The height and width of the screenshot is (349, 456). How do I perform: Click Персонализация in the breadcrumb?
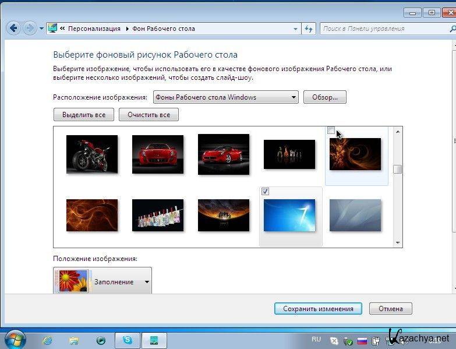[x=94, y=28]
